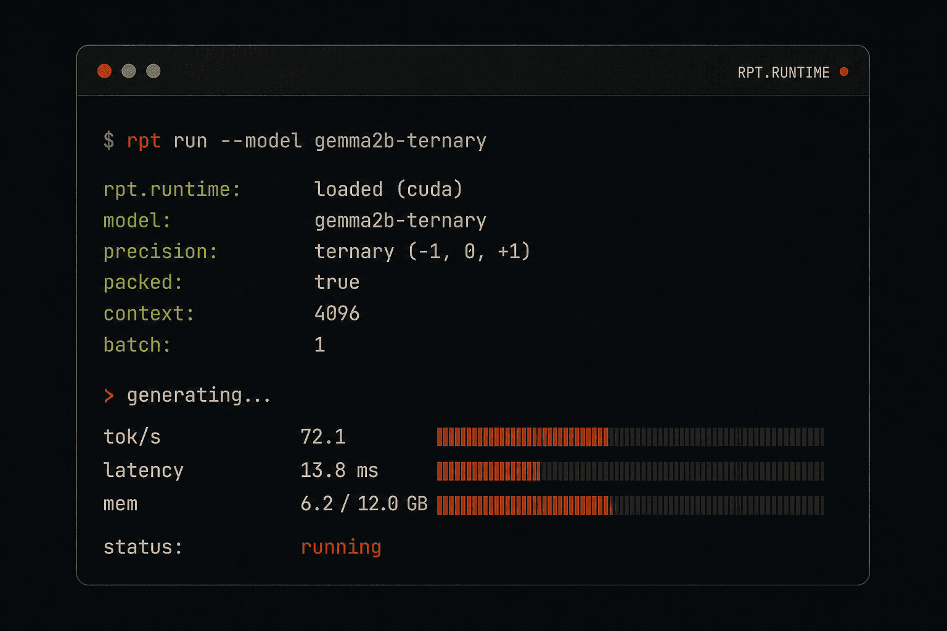Click the orange generating prompt arrow

(x=109, y=395)
